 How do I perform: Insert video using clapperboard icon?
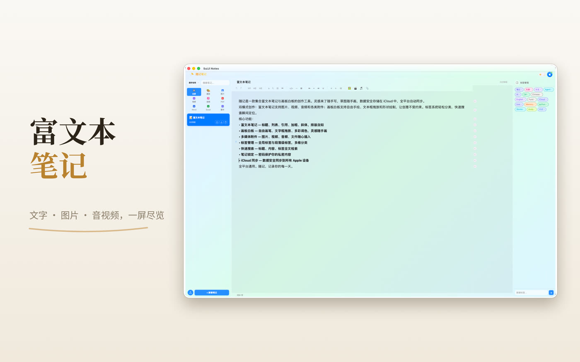pos(355,88)
